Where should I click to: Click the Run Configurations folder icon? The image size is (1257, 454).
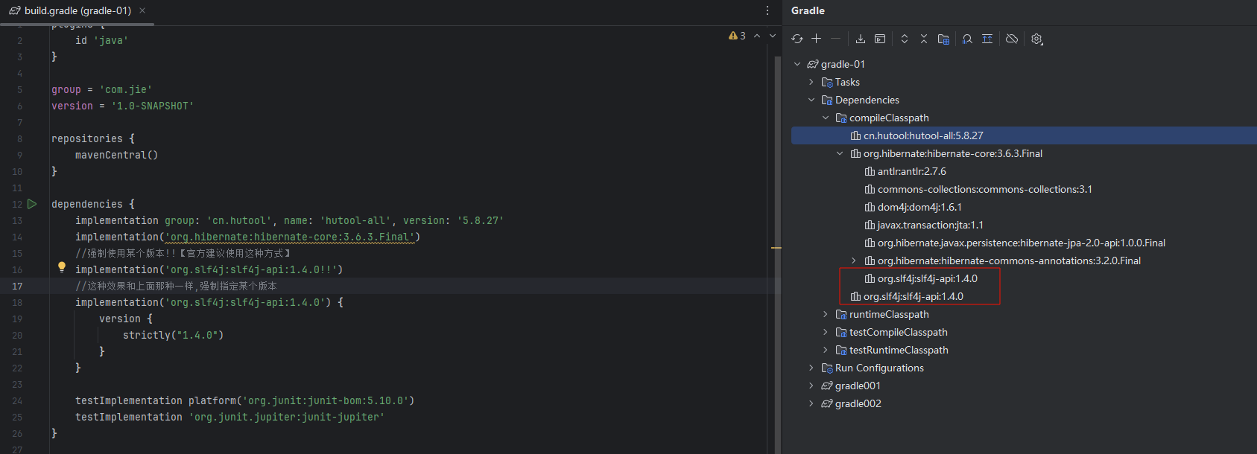[827, 368]
